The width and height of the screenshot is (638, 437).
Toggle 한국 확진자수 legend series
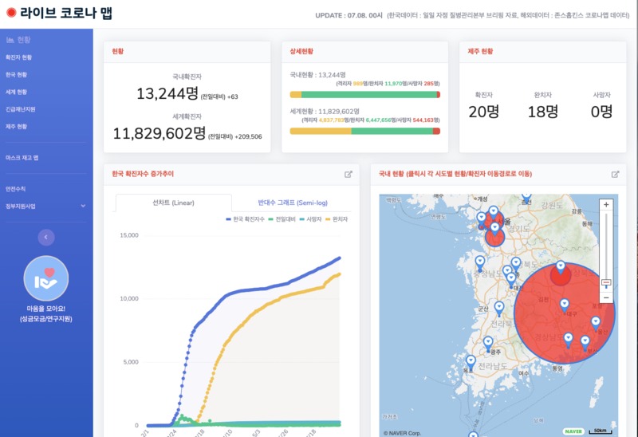(245, 219)
